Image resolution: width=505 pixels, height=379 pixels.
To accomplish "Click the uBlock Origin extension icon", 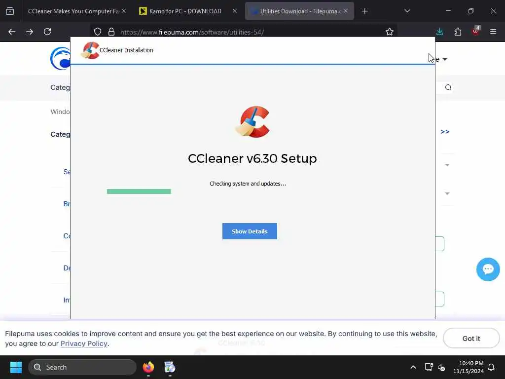I will point(476,31).
